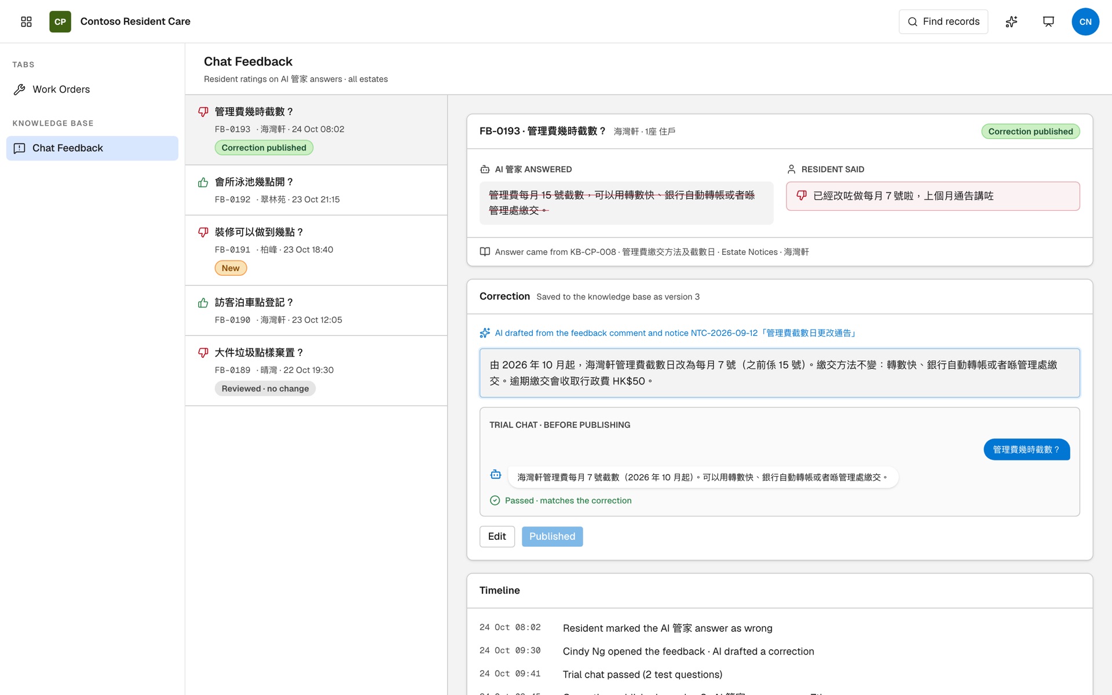Open the AI sparkle assistant icon in header
The height and width of the screenshot is (695, 1112).
[1011, 21]
